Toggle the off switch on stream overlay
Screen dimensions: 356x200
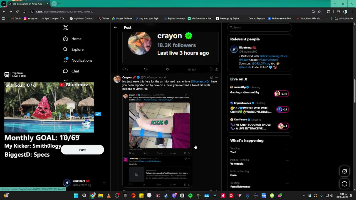tap(98, 114)
